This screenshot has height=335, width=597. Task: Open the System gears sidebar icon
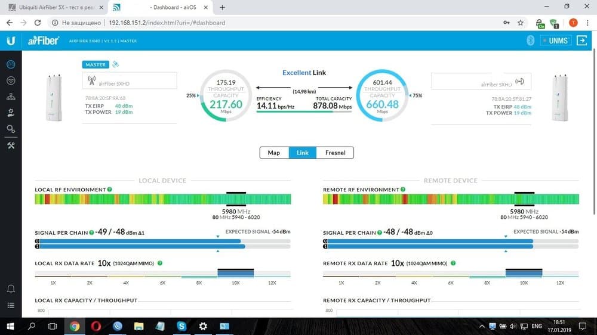pos(11,129)
